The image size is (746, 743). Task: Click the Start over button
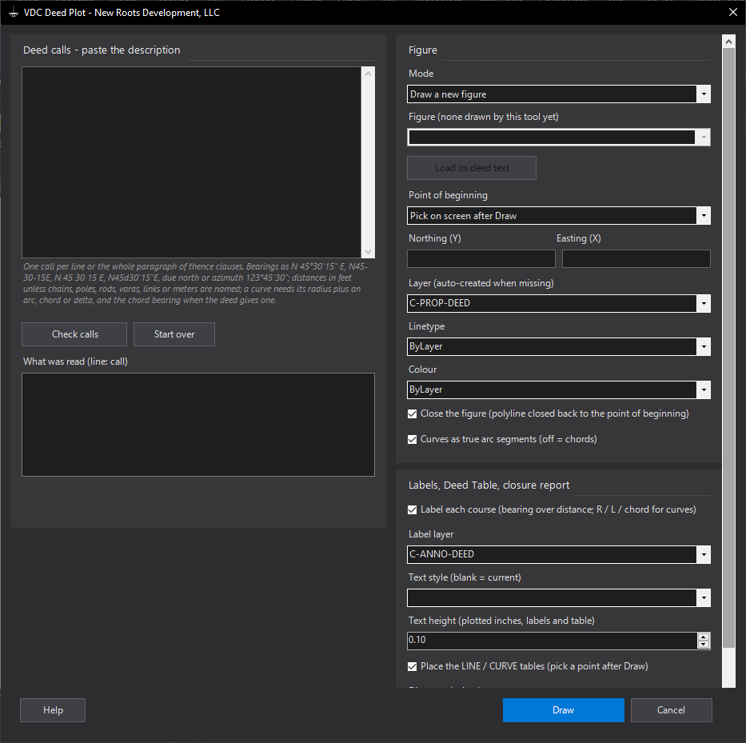point(174,334)
